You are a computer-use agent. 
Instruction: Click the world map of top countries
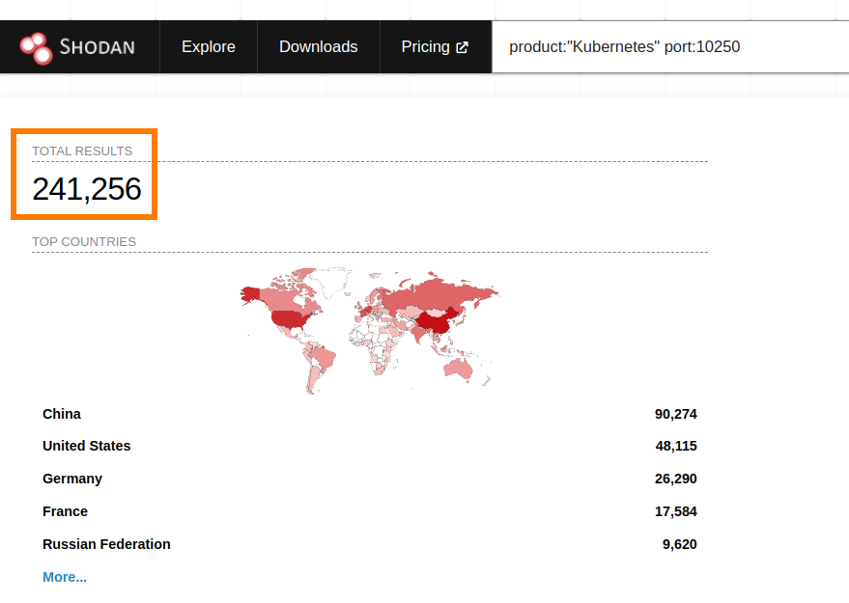pos(370,330)
